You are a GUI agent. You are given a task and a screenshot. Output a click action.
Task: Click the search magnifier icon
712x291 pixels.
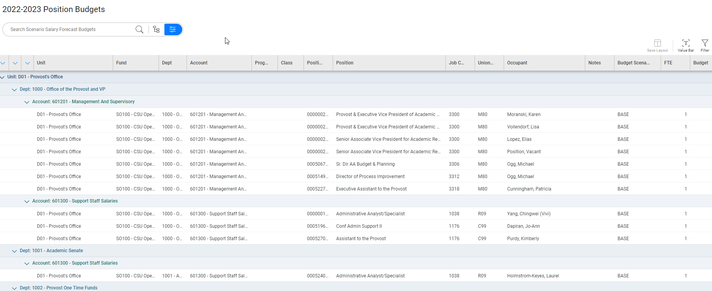pos(139,29)
